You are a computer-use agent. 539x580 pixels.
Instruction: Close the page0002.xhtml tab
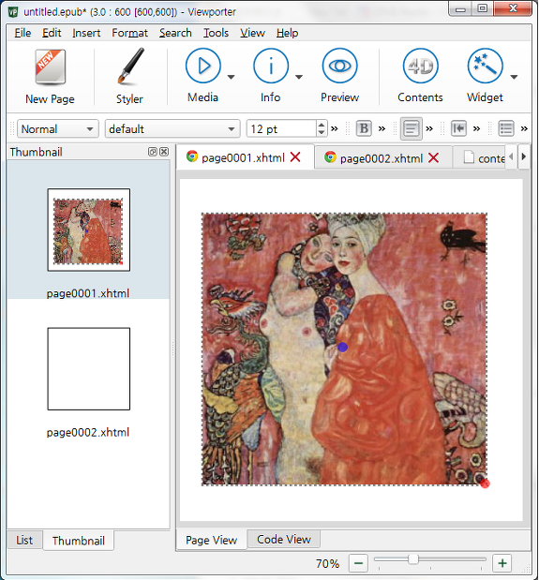coord(433,158)
